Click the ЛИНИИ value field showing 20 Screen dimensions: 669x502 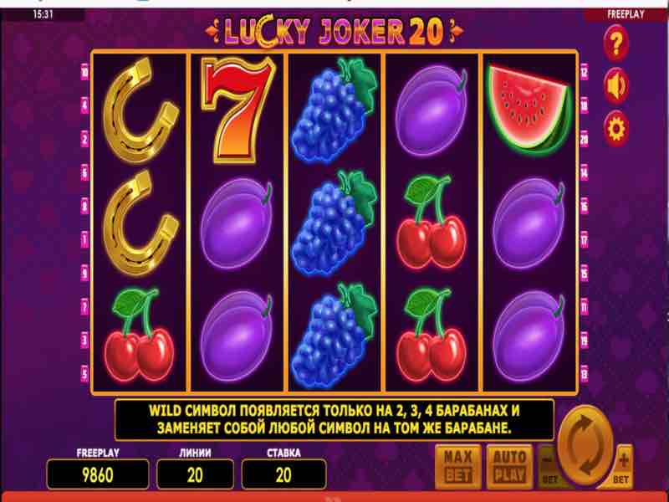[195, 474]
